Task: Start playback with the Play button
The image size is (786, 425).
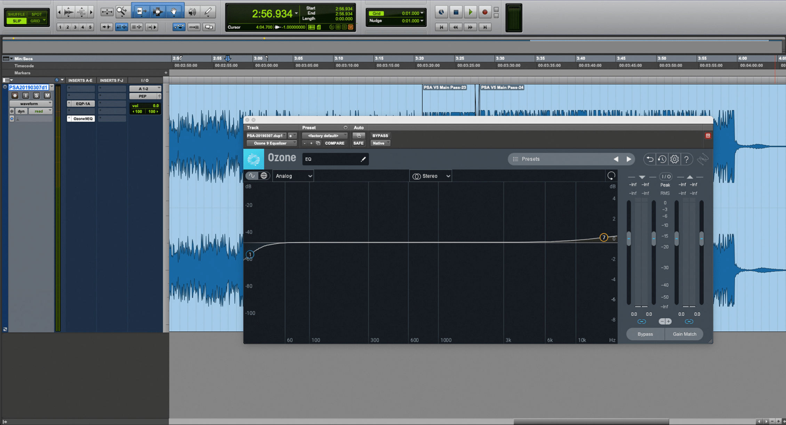Action: [470, 12]
